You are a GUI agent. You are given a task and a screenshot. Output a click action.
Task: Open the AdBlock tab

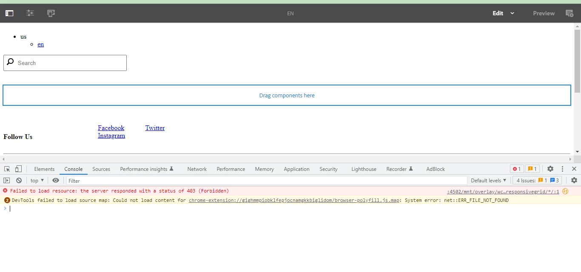tap(436, 169)
